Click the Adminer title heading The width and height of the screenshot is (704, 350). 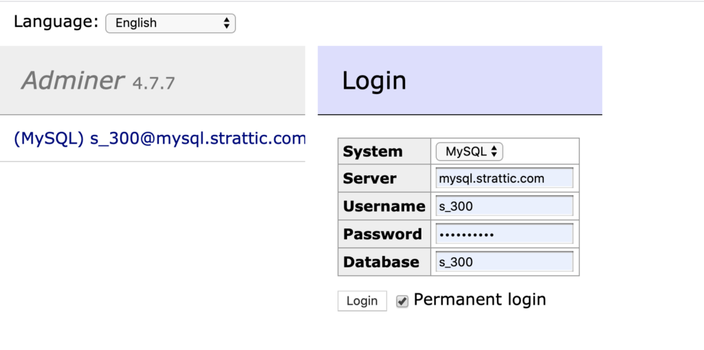72,81
